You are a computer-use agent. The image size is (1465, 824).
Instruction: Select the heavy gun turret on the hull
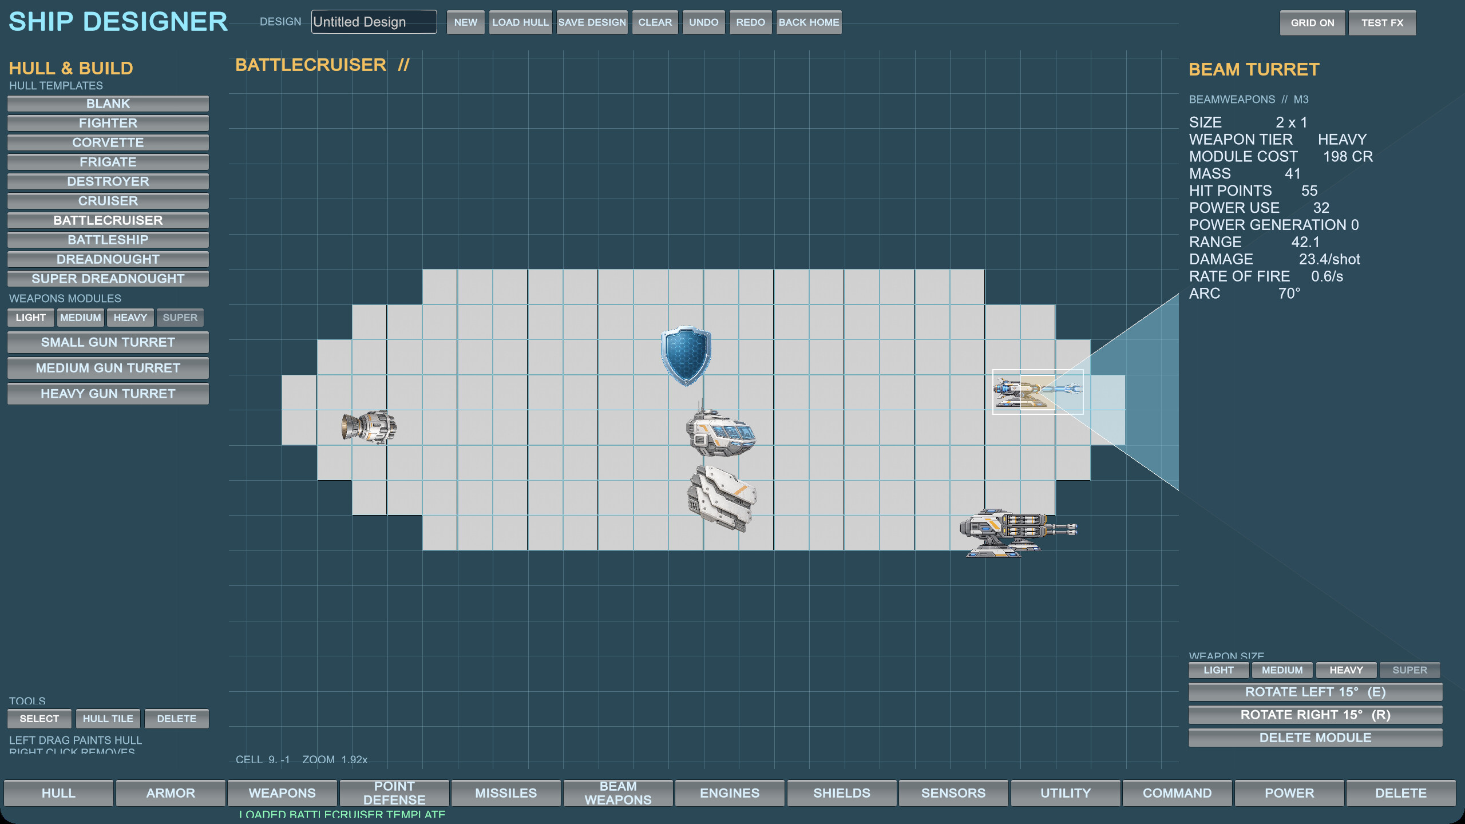tap(1019, 533)
